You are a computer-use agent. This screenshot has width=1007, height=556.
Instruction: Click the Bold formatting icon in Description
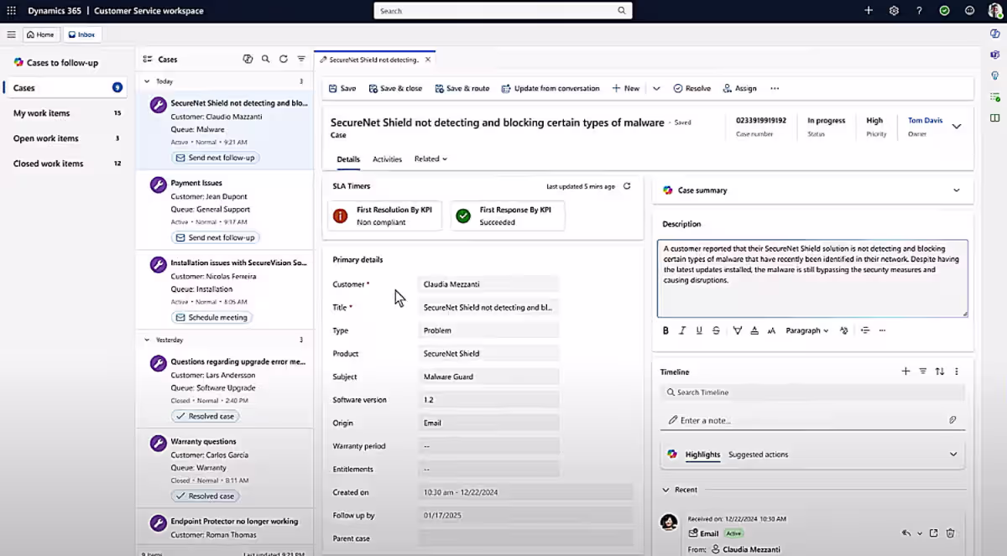[665, 330]
